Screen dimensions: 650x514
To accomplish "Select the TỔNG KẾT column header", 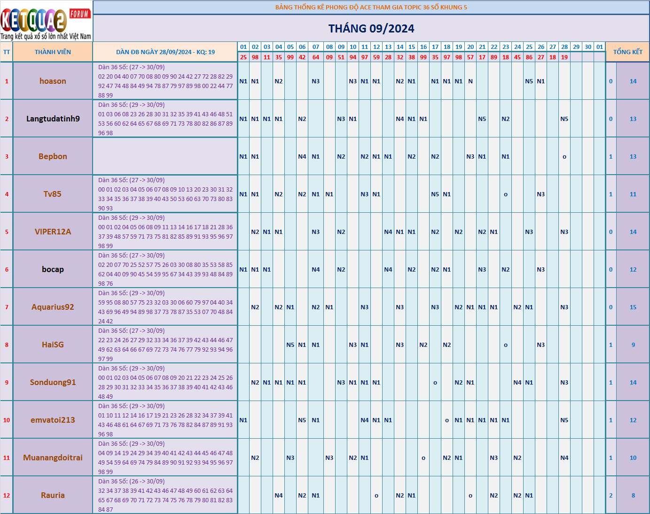I will coord(627,52).
